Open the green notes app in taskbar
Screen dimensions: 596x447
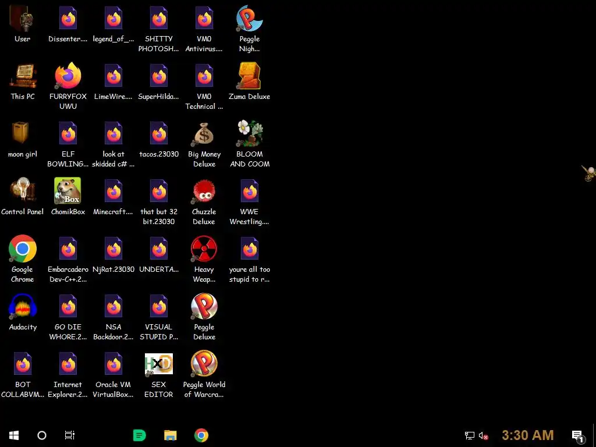point(140,435)
